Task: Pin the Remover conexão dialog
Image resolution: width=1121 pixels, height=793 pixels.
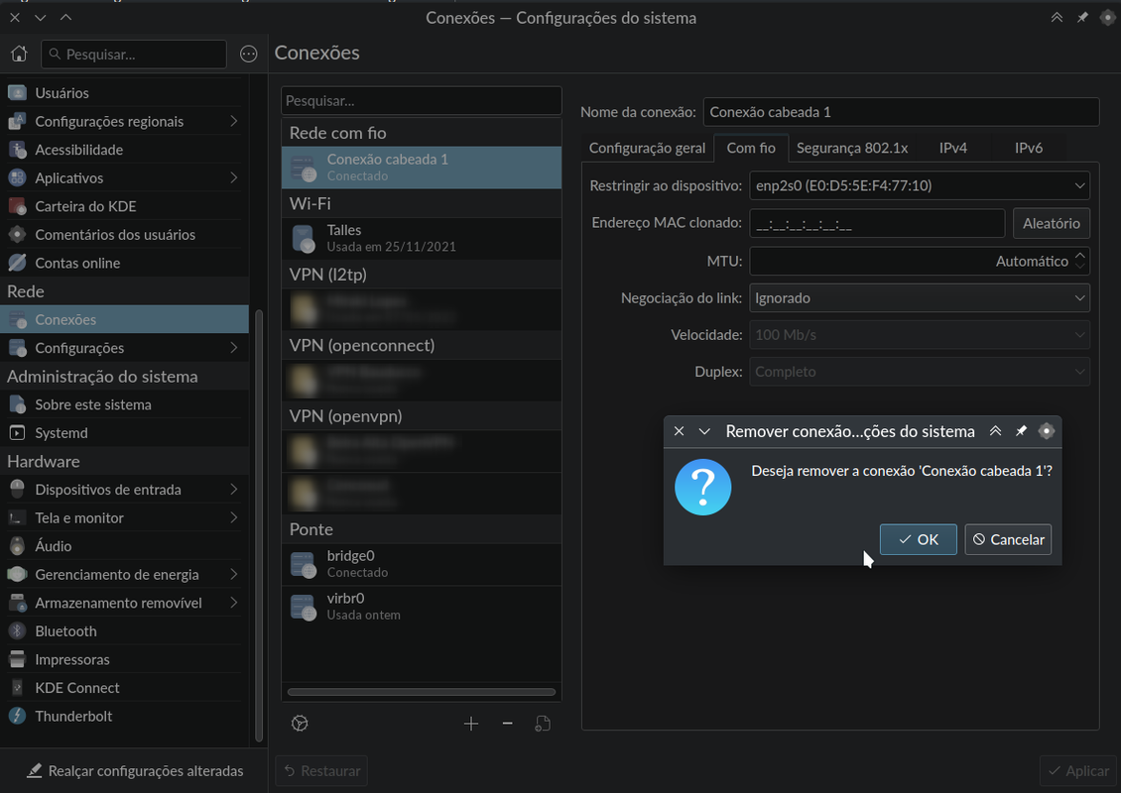Action: tap(1021, 431)
